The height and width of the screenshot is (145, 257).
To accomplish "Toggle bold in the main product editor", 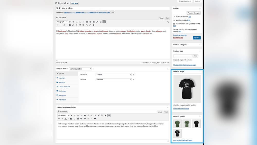I will point(70,22).
